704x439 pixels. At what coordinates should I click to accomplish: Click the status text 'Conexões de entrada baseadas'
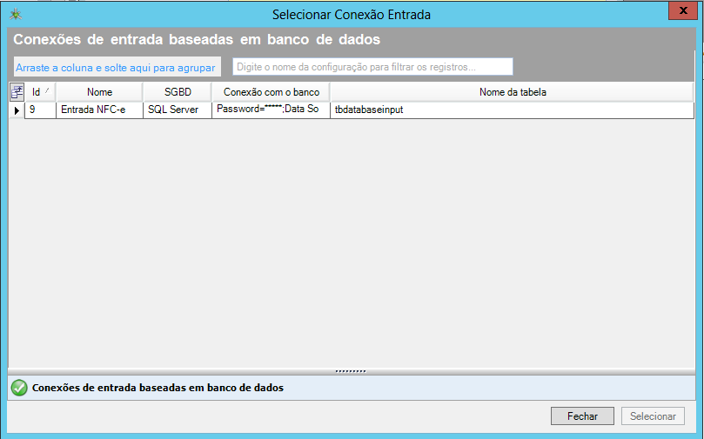[x=158, y=388]
